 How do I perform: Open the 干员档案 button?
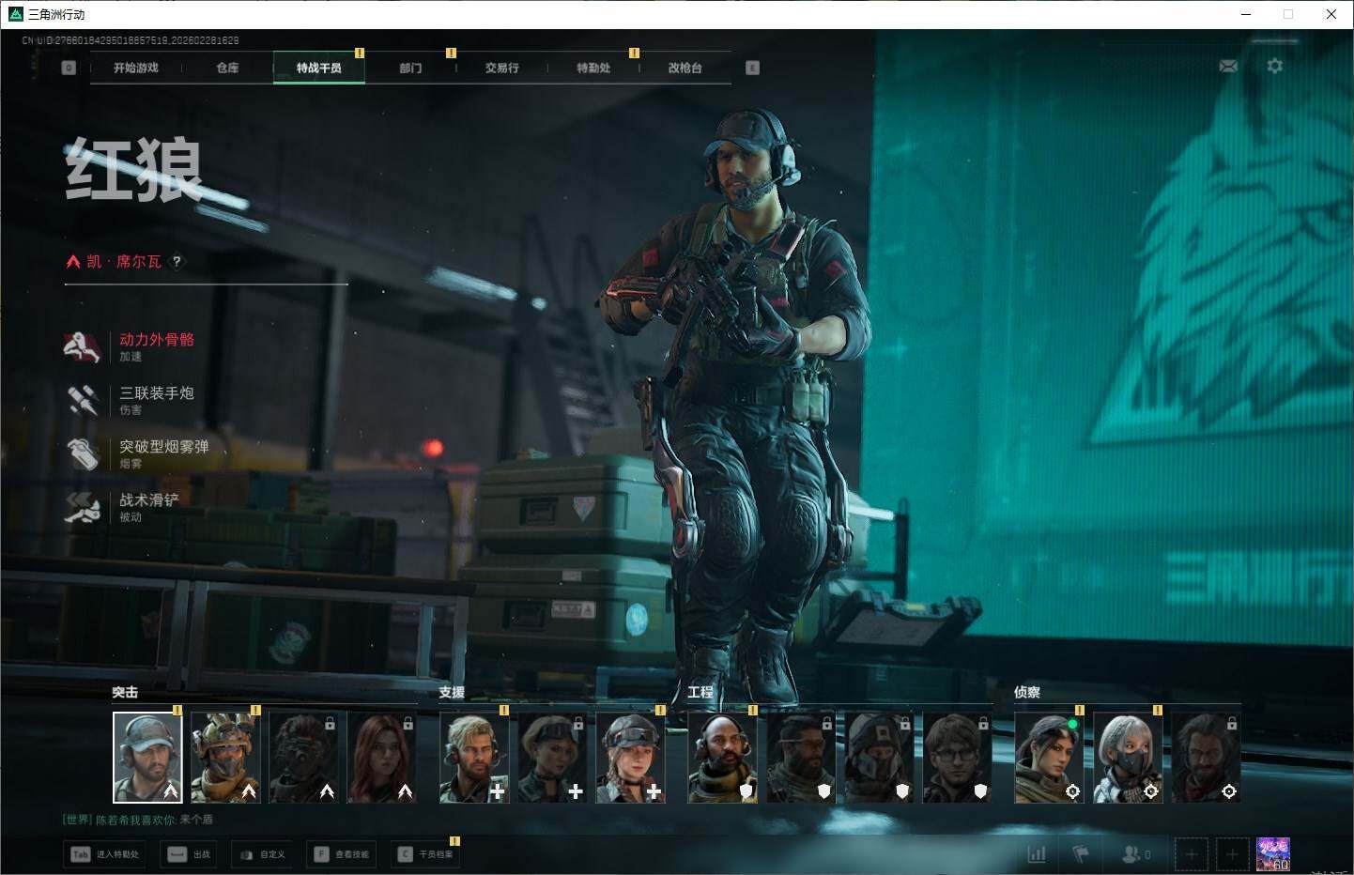coord(426,854)
